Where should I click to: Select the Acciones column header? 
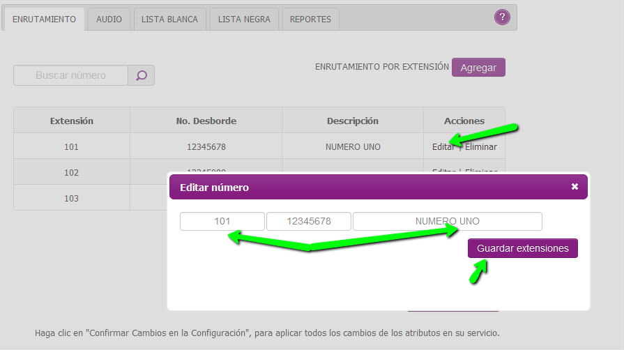pos(464,121)
